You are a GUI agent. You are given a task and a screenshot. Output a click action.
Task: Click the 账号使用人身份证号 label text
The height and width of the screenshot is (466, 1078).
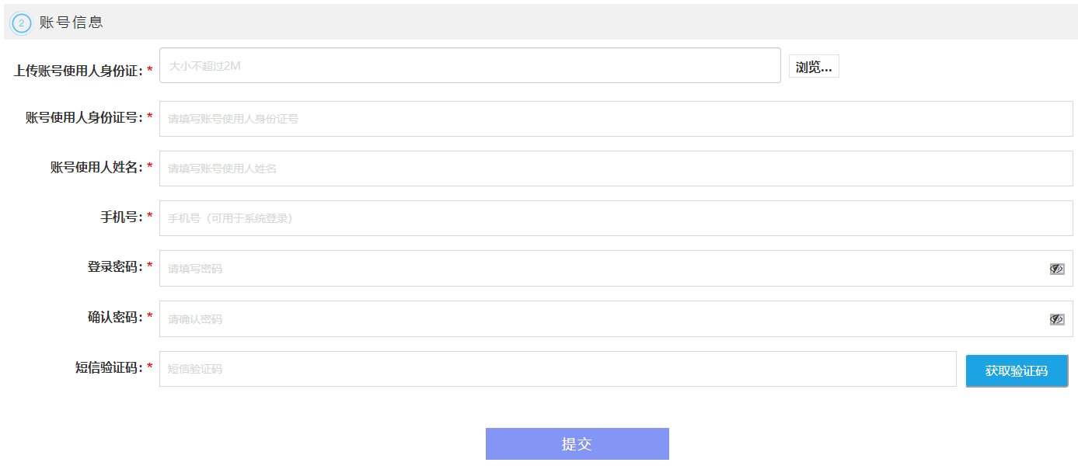tap(84, 117)
